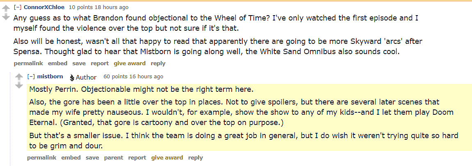Click the Author flair icon
The width and height of the screenshot is (472, 166).
72,77
